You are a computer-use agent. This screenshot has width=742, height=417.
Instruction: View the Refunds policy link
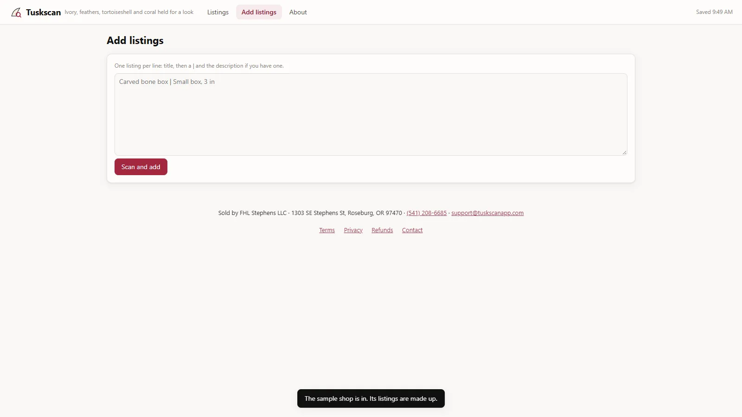click(382, 230)
